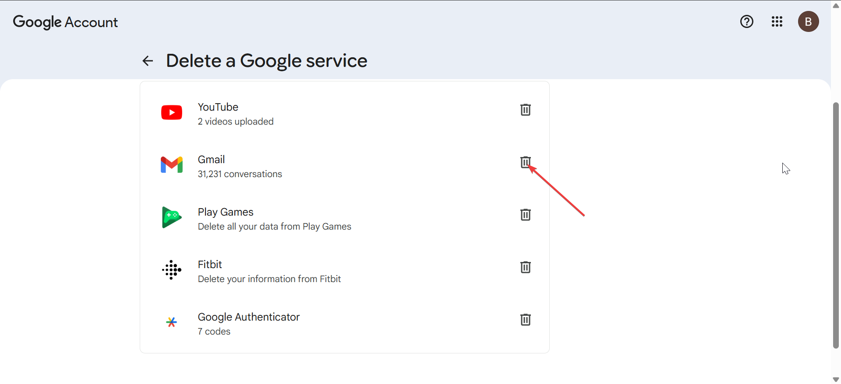Image resolution: width=841 pixels, height=384 pixels.
Task: Click the '31,231 conversations' text
Action: (x=240, y=174)
